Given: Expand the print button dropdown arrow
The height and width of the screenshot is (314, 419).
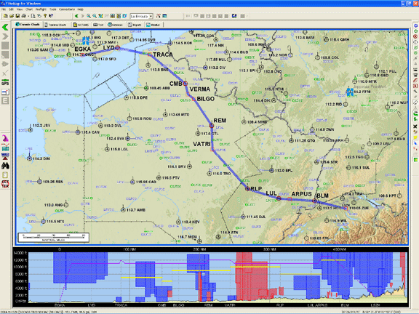Looking at the screenshot, I should coord(28,16).
